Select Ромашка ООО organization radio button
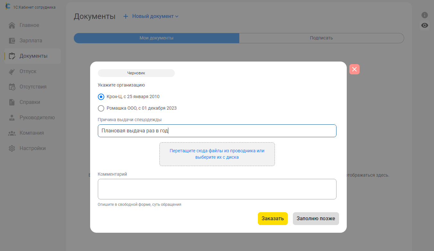This screenshot has height=251, width=434. tap(101, 108)
